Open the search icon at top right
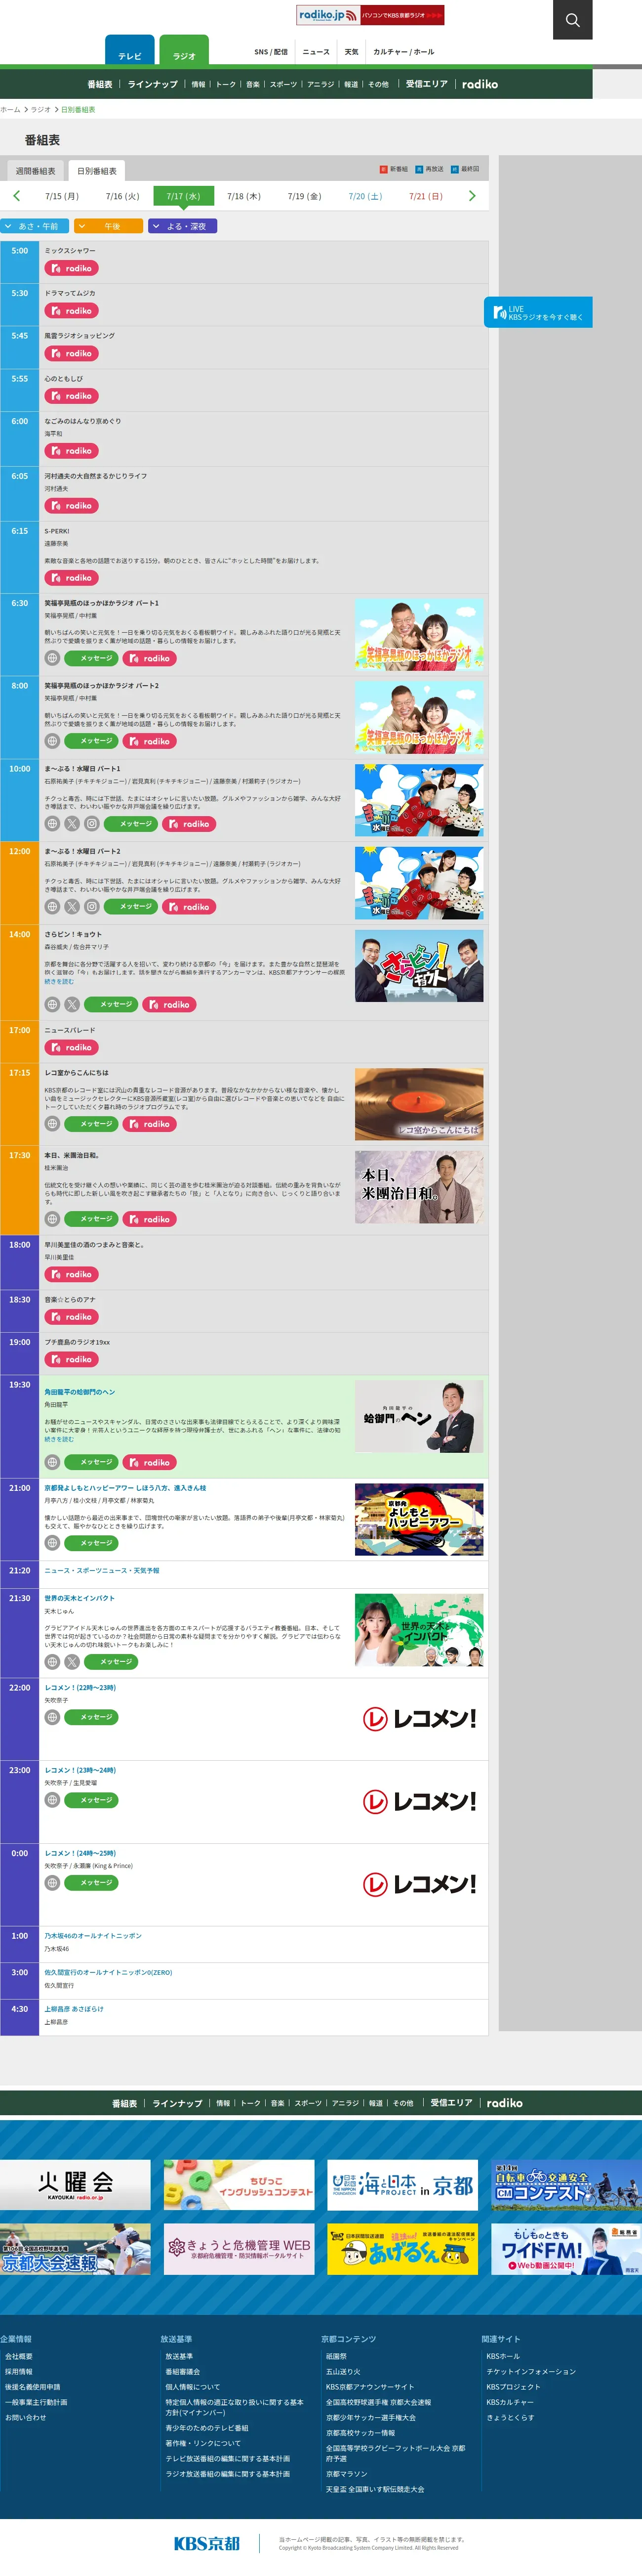This screenshot has width=642, height=2568. (572, 20)
